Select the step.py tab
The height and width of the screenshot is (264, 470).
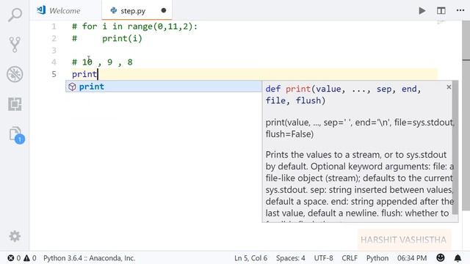pos(132,11)
